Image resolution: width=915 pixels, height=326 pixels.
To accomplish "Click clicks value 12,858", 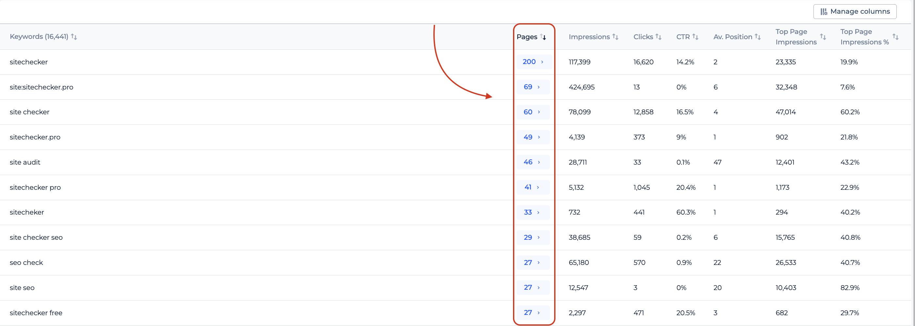I will 643,112.
